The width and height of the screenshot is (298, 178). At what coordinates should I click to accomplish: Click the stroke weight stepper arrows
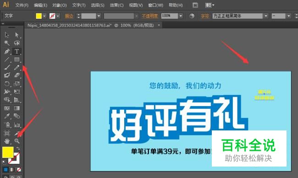[x=78, y=16]
